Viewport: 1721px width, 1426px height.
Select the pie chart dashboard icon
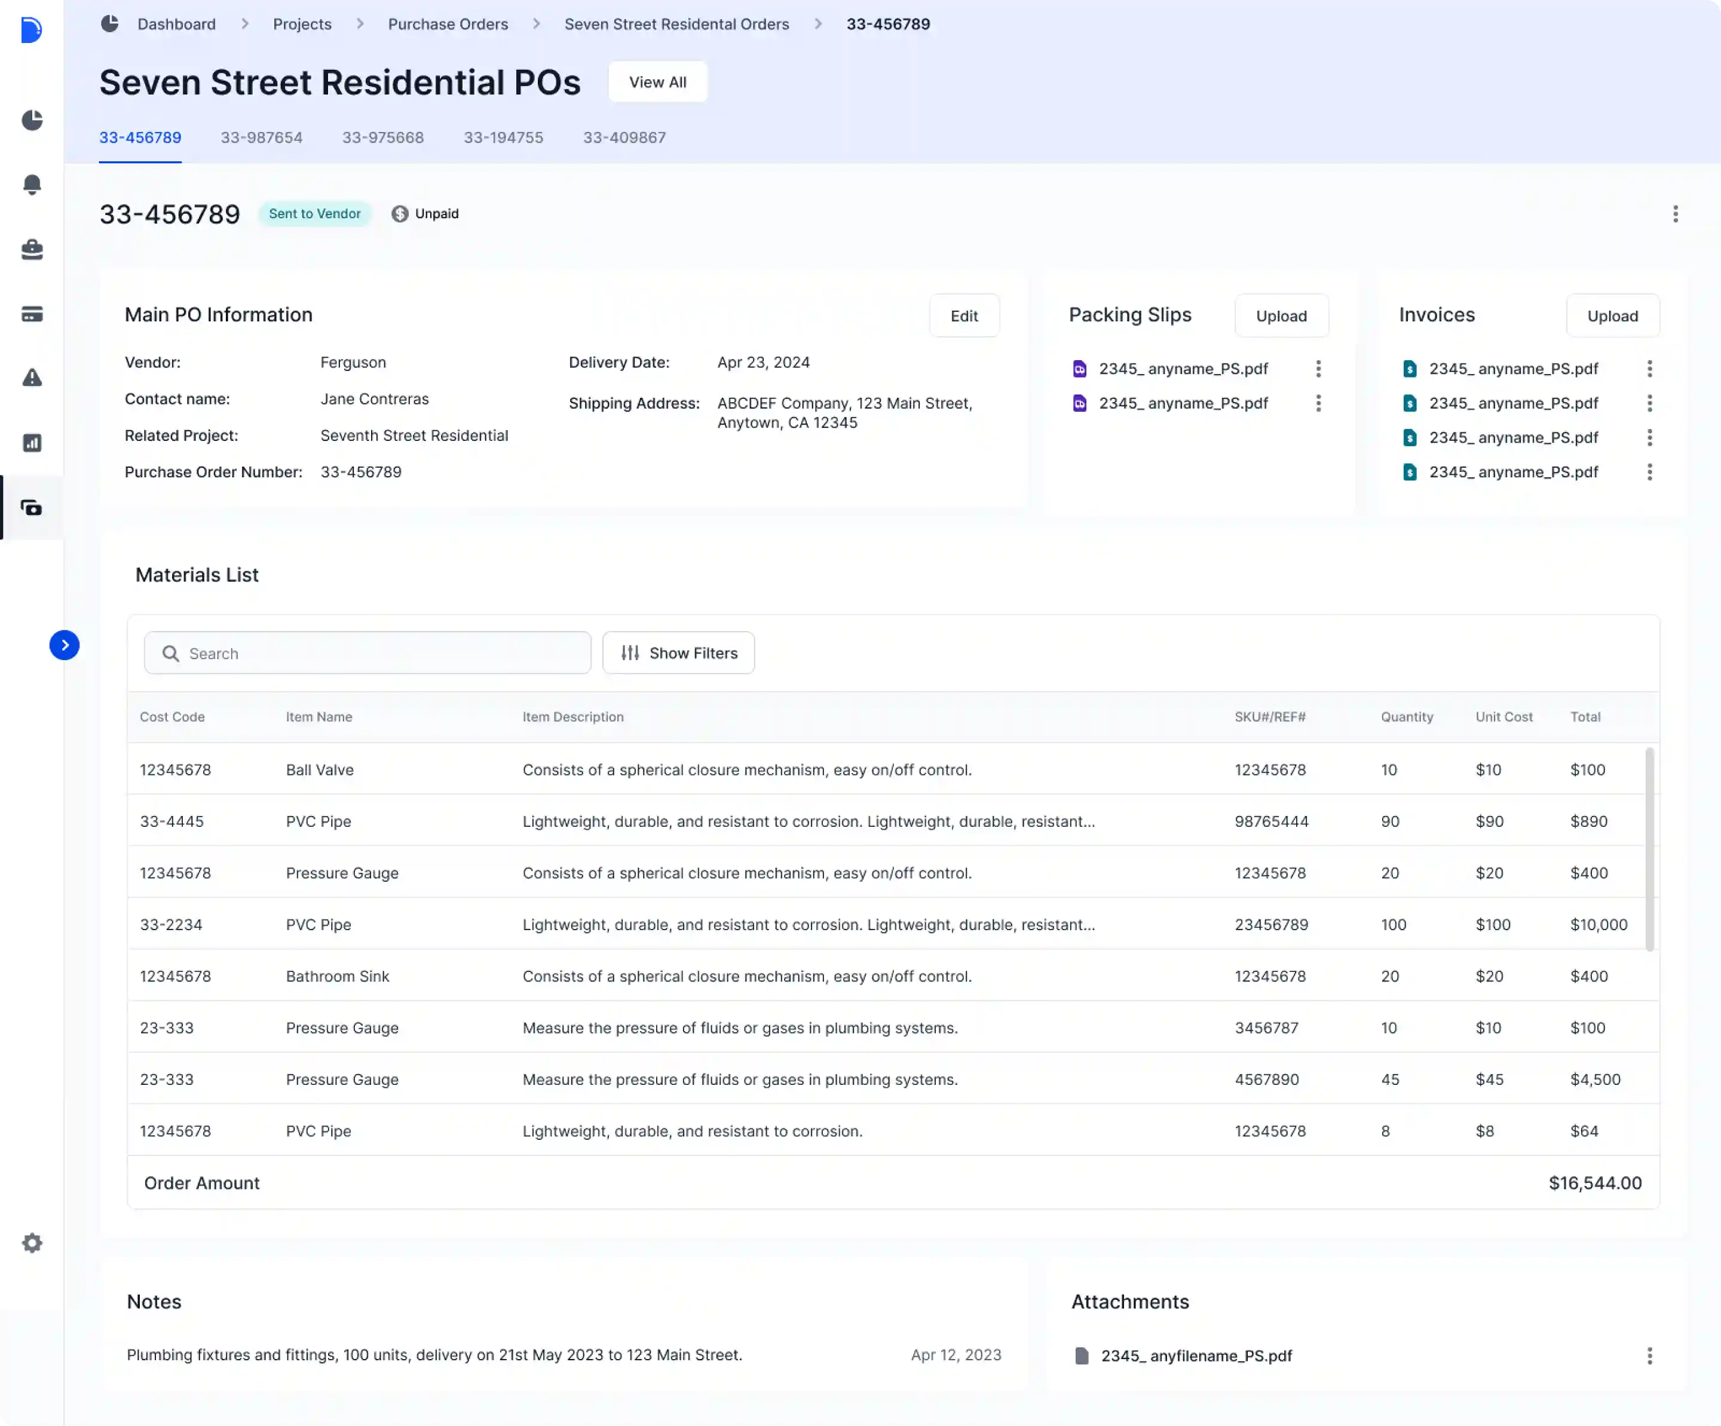pos(32,121)
